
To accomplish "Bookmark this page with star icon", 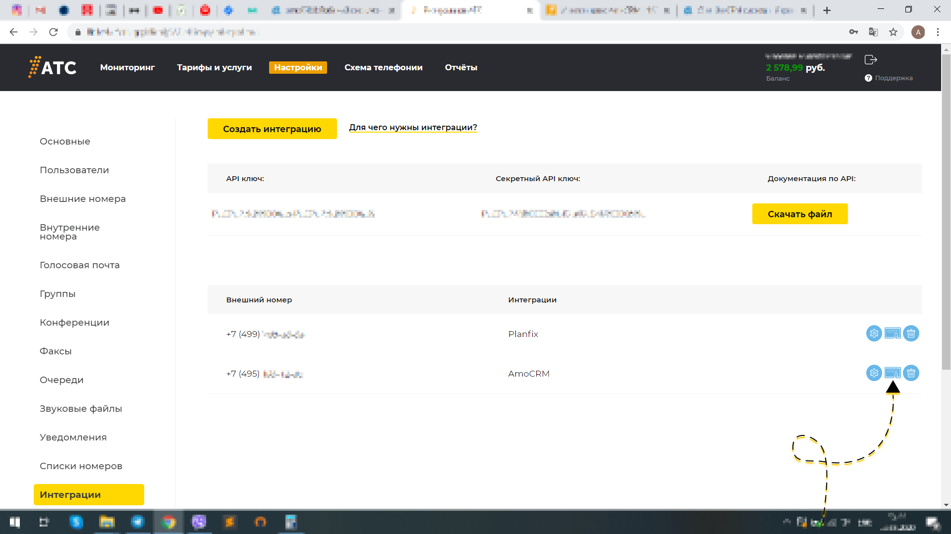I will click(893, 32).
